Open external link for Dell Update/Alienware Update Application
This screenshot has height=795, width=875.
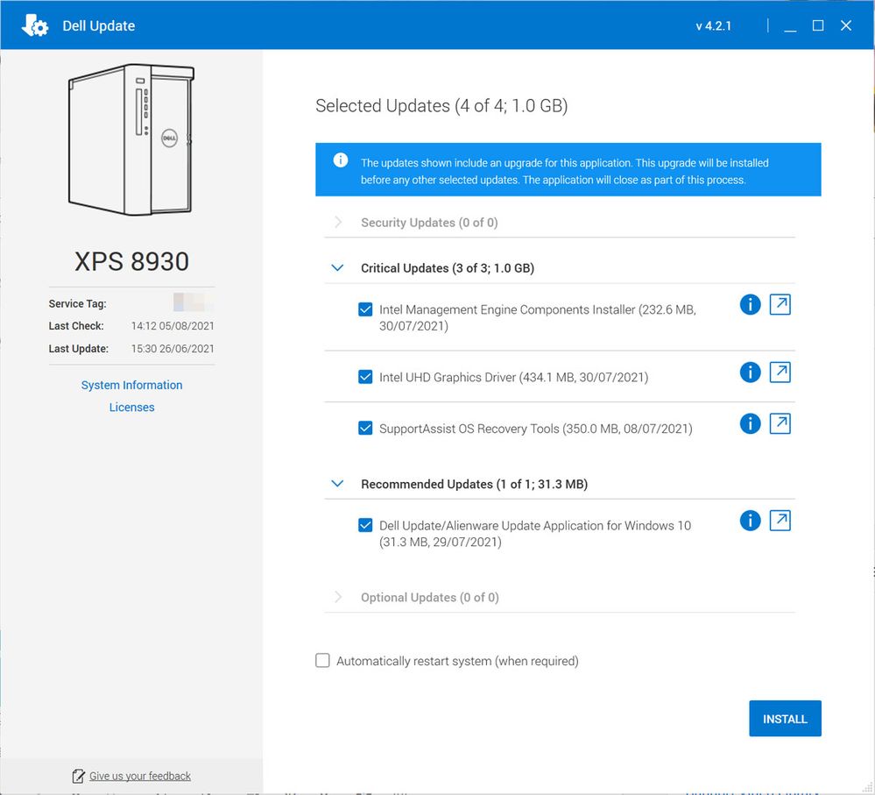point(780,521)
